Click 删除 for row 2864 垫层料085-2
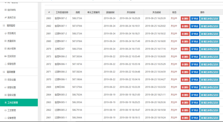The image size is (223, 122). [185, 95]
